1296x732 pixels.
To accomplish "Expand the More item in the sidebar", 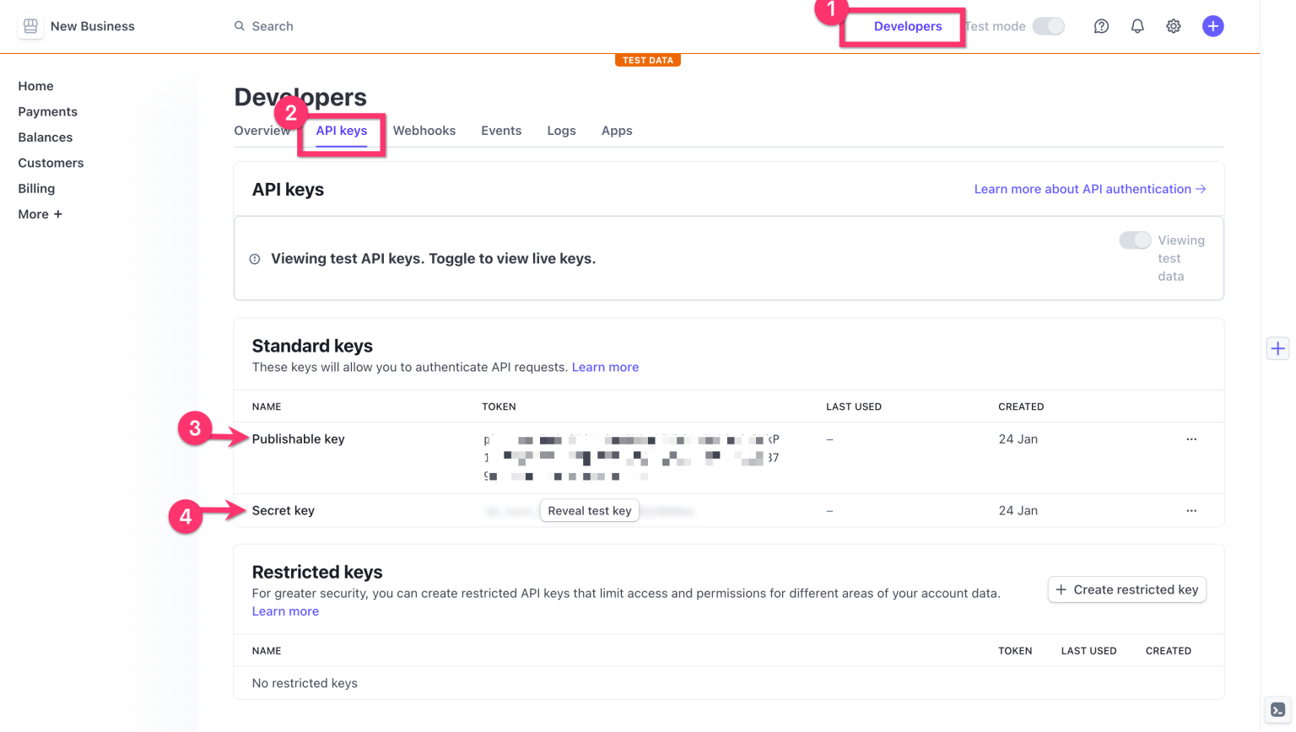I will pos(40,214).
